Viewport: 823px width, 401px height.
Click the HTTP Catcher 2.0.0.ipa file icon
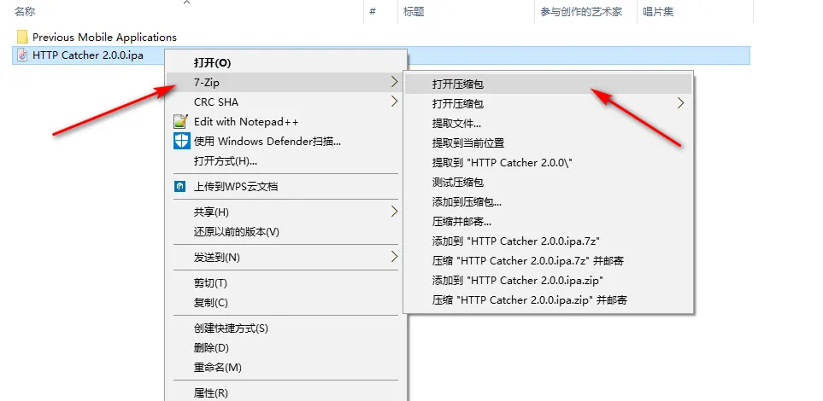tap(22, 55)
